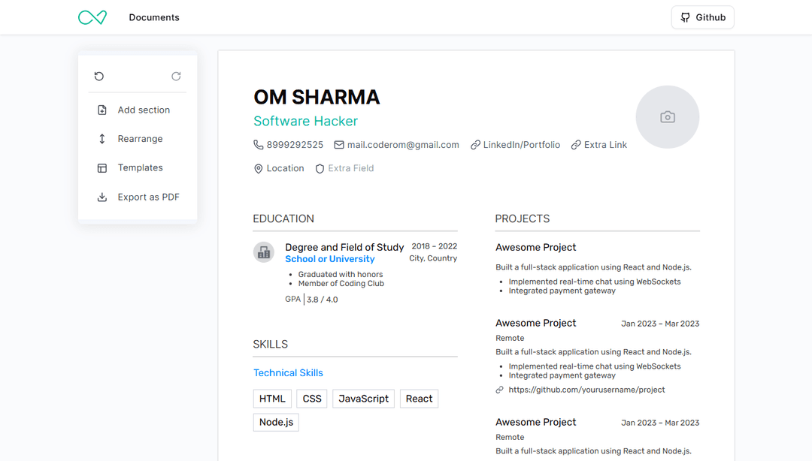Upload photo via camera icon placeholder
The width and height of the screenshot is (812, 461).
pos(667,117)
